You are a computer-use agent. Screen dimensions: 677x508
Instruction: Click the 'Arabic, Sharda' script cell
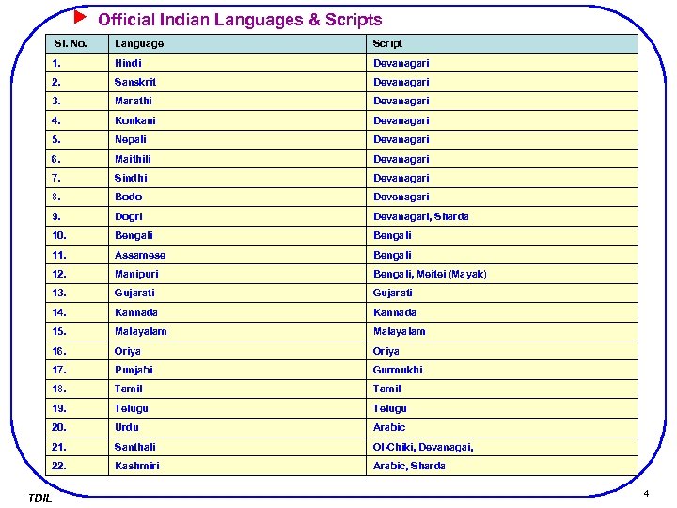pos(502,466)
